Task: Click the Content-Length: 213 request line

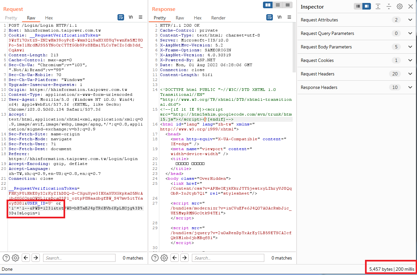Action: [33, 55]
